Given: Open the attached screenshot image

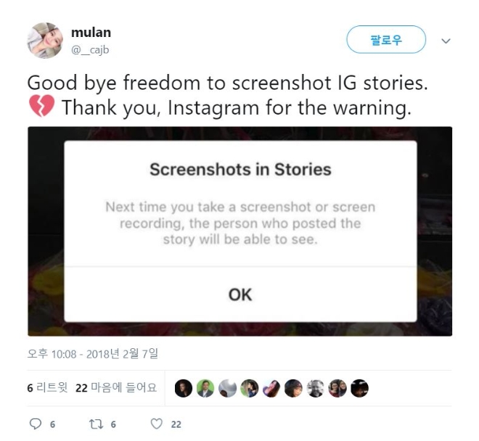Looking at the screenshot, I should (x=239, y=231).
